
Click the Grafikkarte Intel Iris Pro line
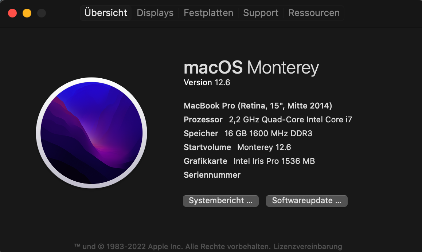tap(249, 161)
